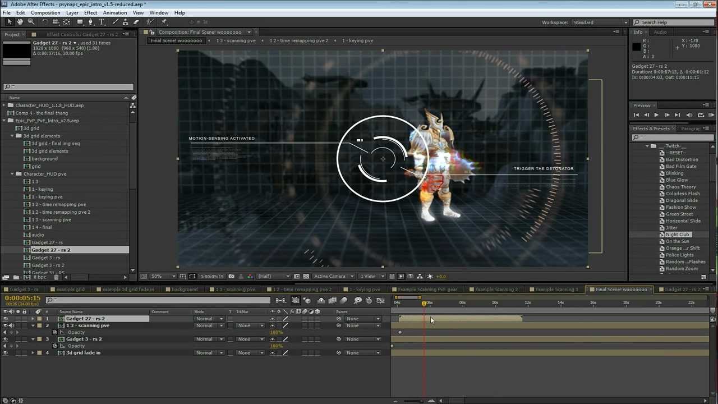
Task: Collapse the Character_HUD pve folder
Action: 12,174
